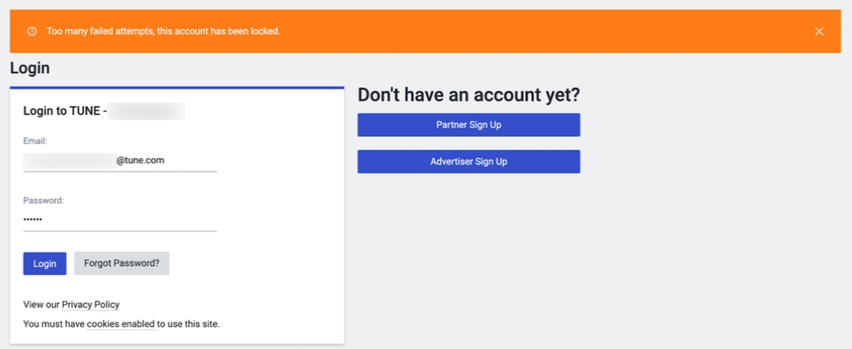
Task: Click the 'View our' text before Privacy Policy
Action: point(42,305)
